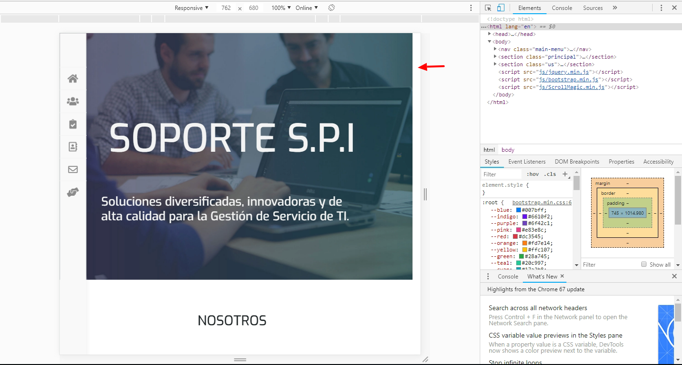Open the --pink color swatch #e83e8c
The height and width of the screenshot is (365, 682).
pos(519,230)
